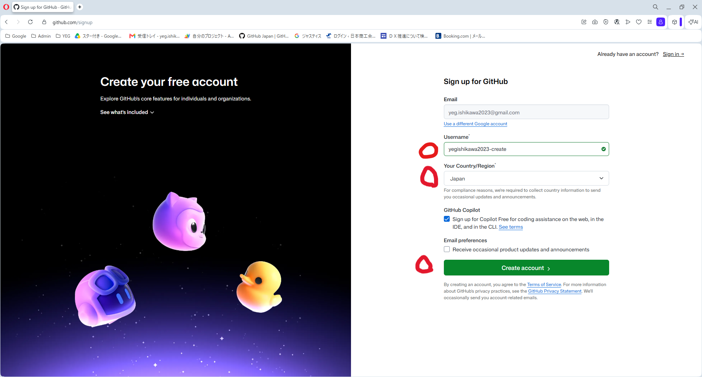Open the extensions cube icon

click(x=675, y=22)
